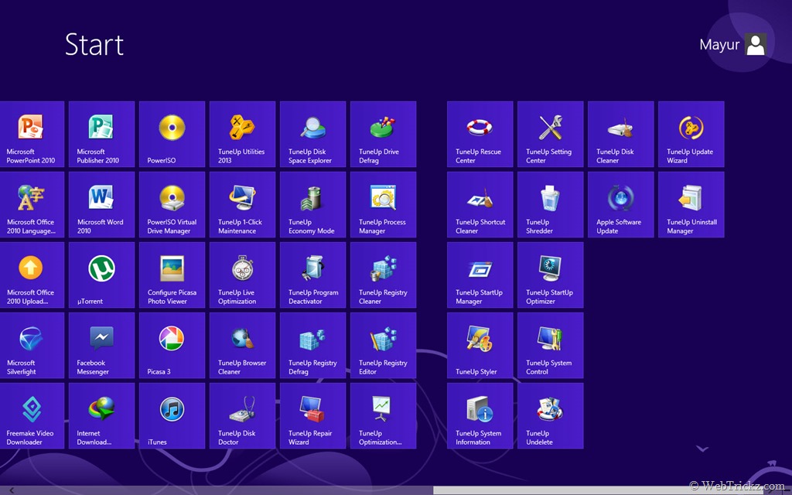Run TuneUp 1-Click Maintenance
The image size is (792, 495).
[242, 204]
